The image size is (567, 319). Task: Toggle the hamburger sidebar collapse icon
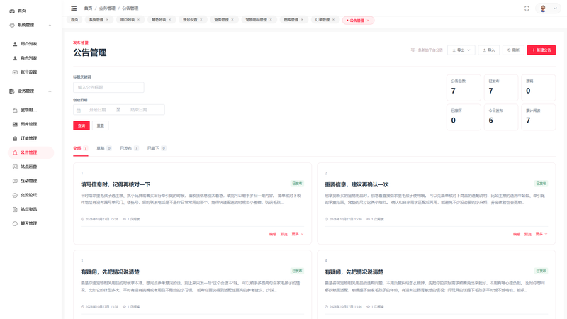[74, 9]
